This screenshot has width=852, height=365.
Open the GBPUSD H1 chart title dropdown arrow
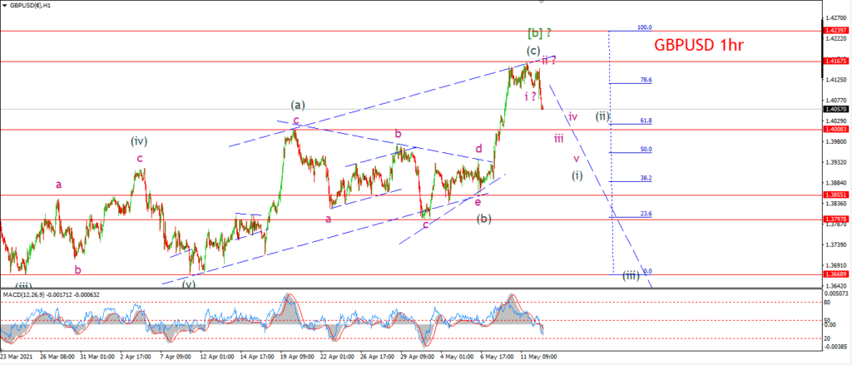point(6,5)
